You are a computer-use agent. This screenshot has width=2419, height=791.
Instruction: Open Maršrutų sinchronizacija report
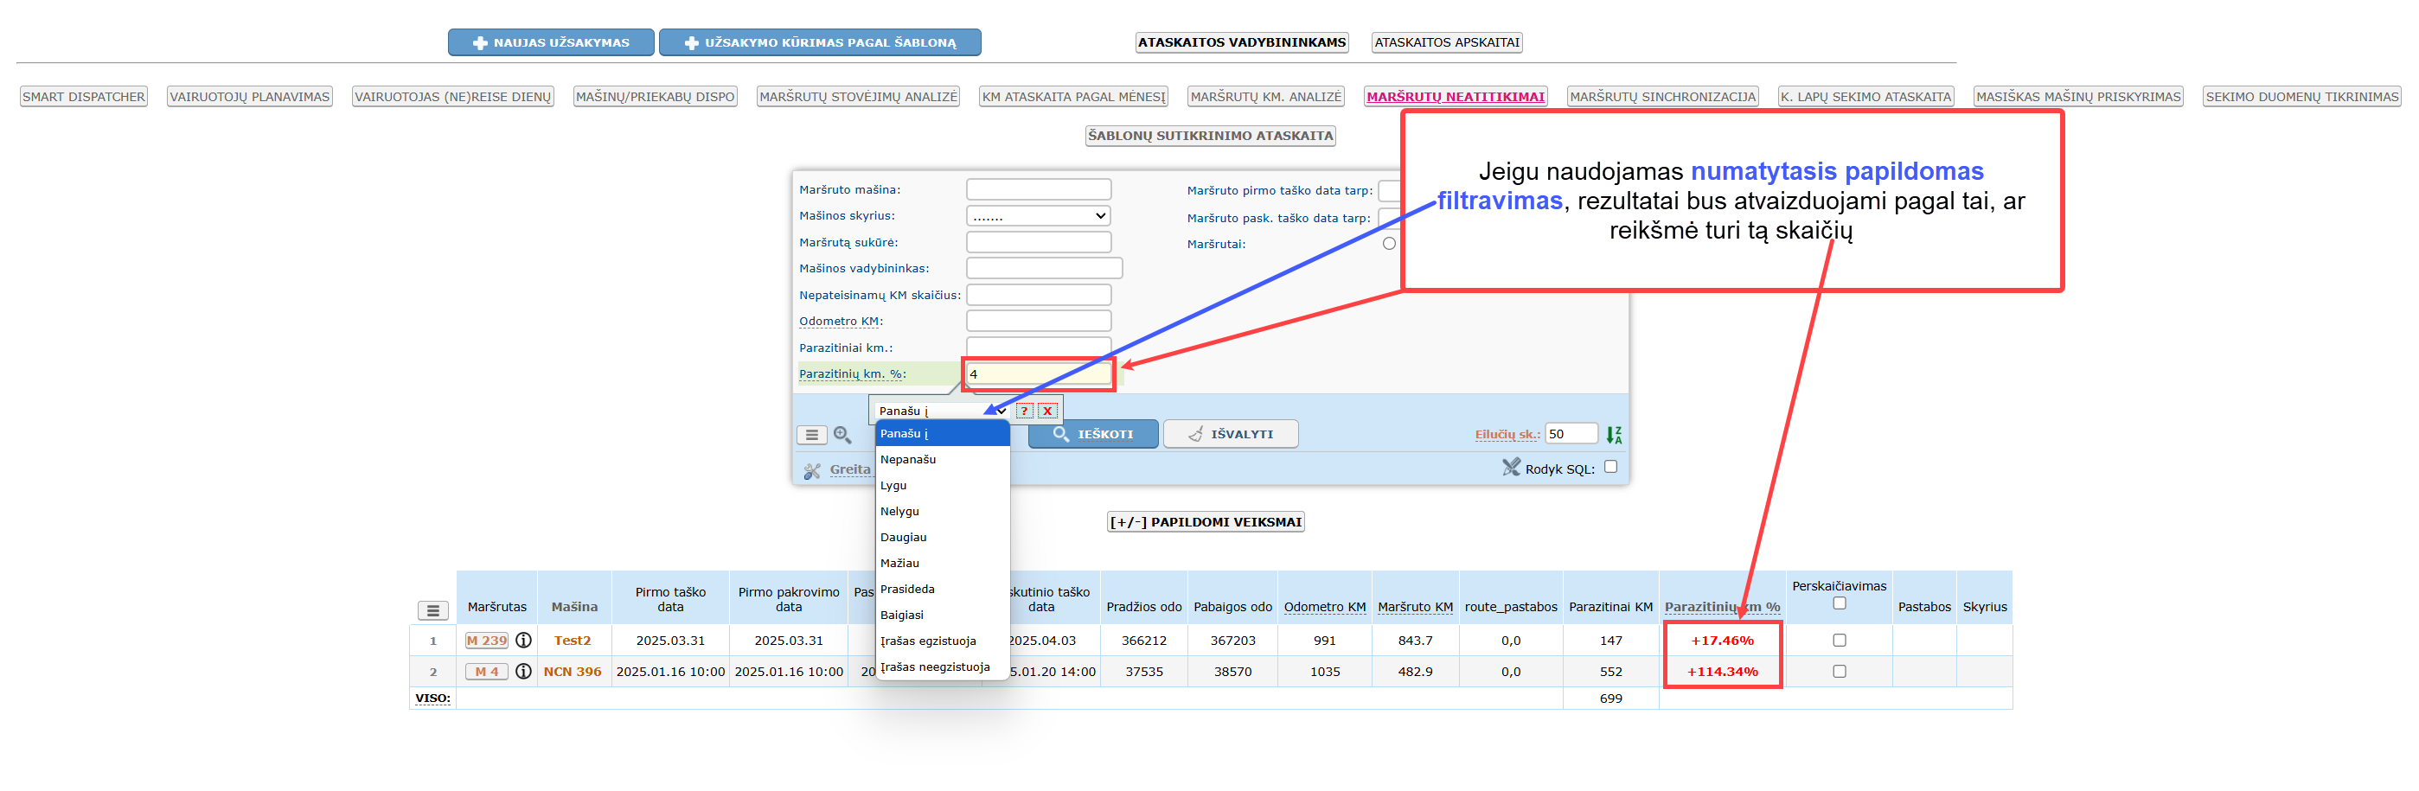1662,97
